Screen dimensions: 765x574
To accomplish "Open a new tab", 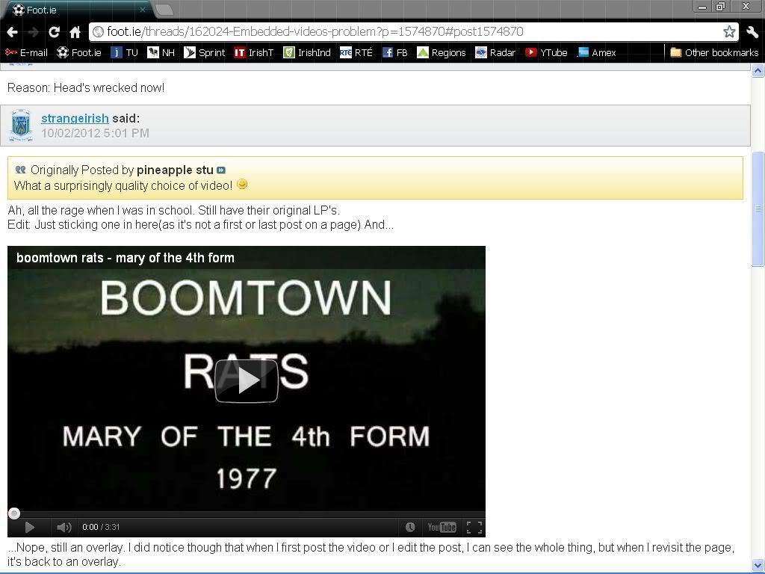I will (x=164, y=10).
